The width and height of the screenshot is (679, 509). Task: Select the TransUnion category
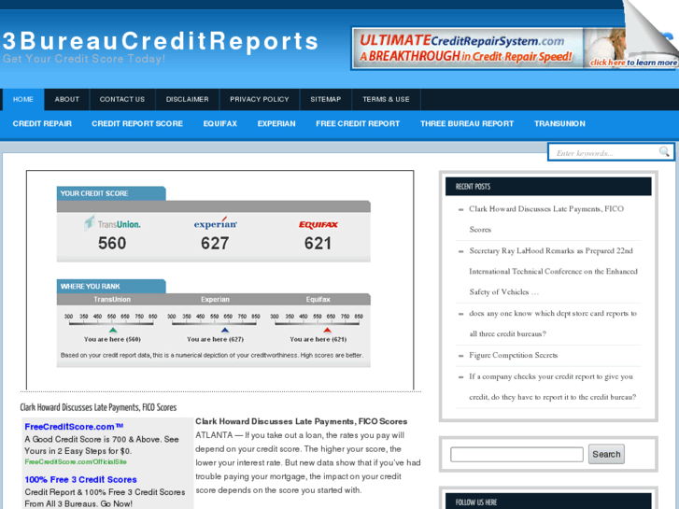(x=559, y=123)
